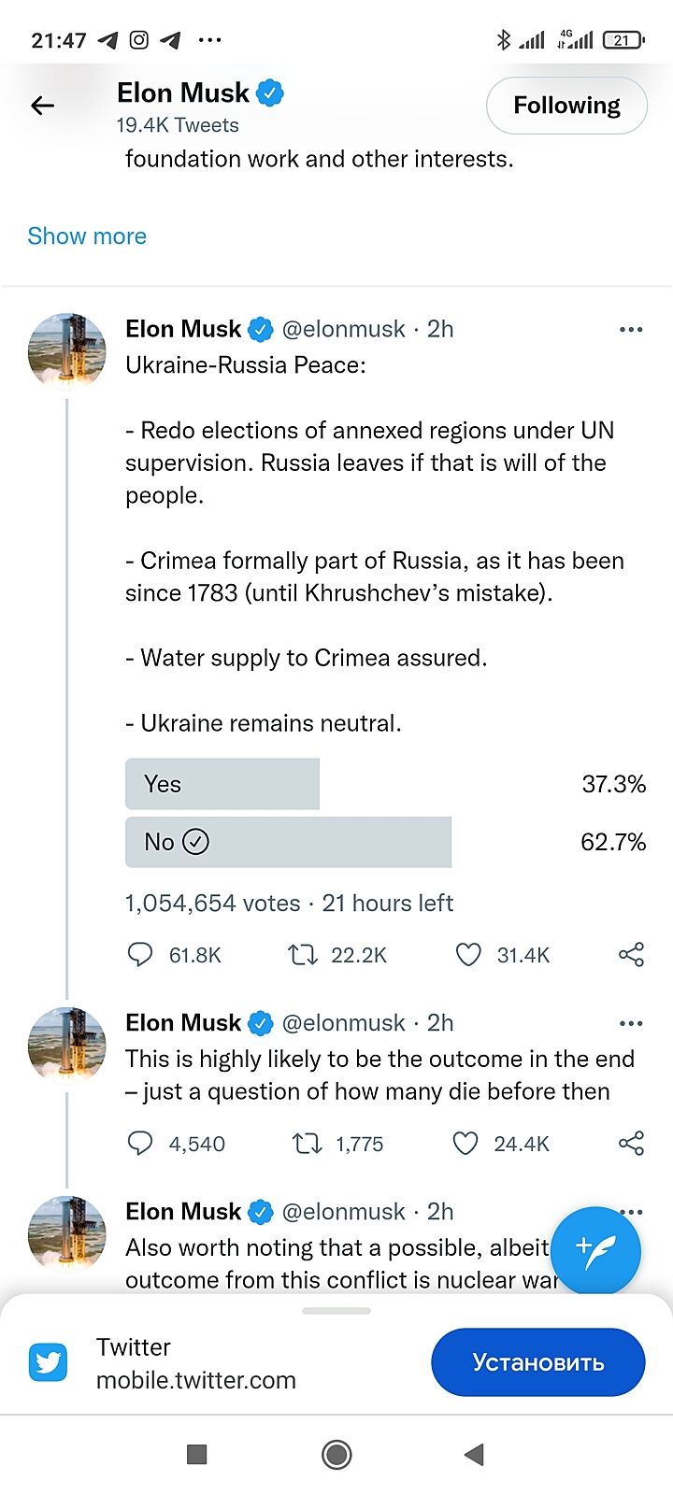Open @elonmusk handle on poll tweet

[x=343, y=329]
